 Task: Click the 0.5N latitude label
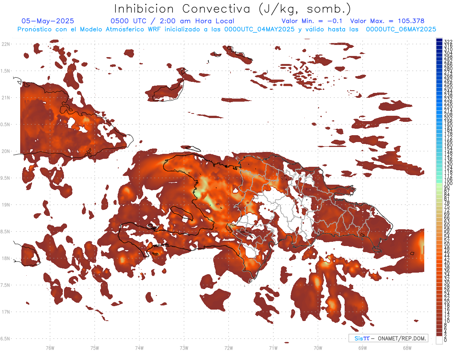(6, 125)
